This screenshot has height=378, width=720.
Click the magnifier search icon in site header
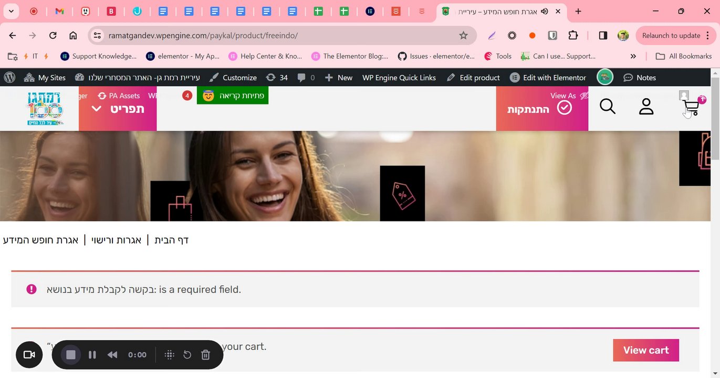pyautogui.click(x=608, y=107)
